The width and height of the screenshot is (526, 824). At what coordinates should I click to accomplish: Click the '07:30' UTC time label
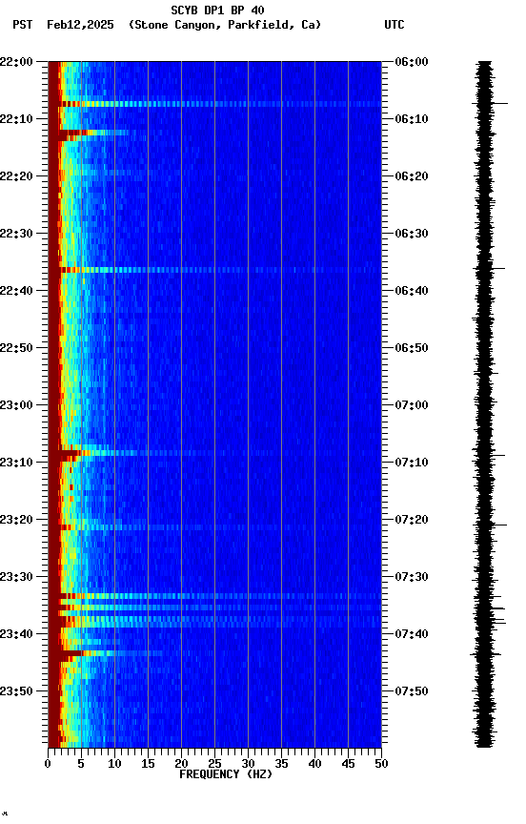pos(412,578)
